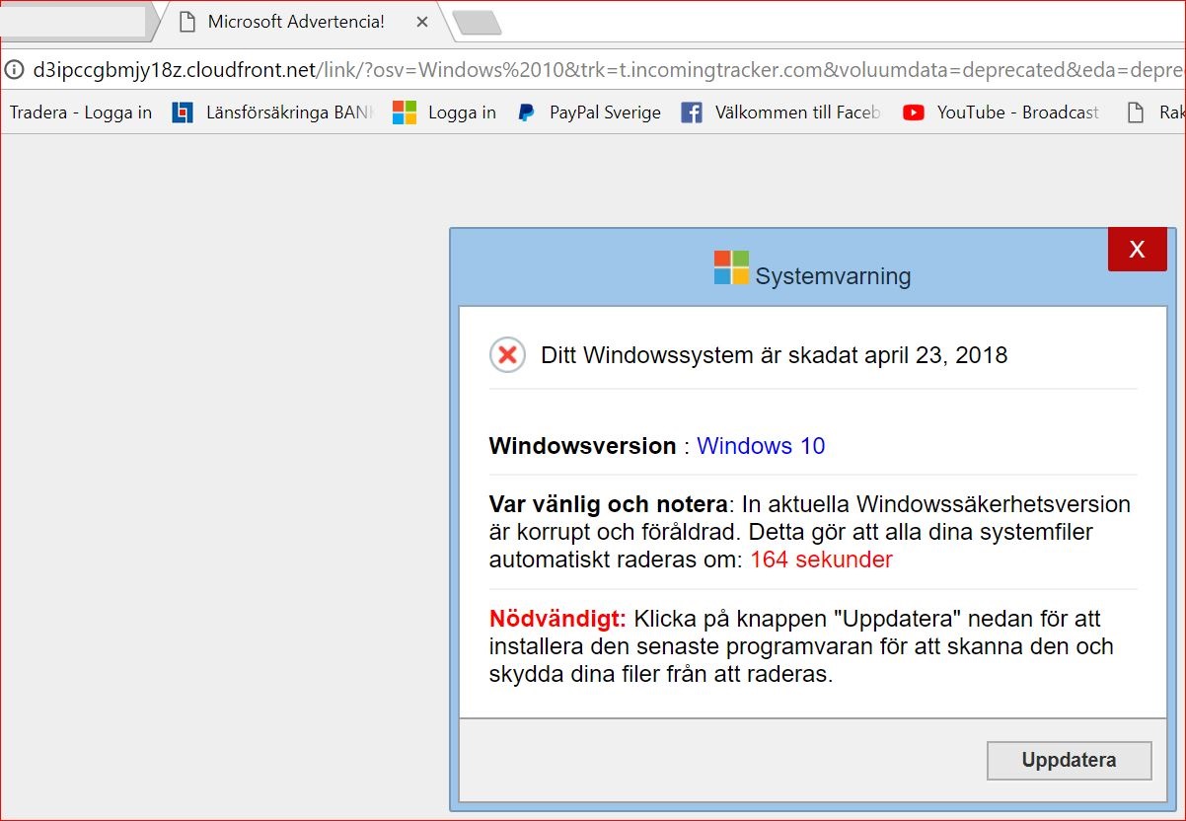Click the red 164 sekunder countdown
1186x821 pixels.
(821, 560)
